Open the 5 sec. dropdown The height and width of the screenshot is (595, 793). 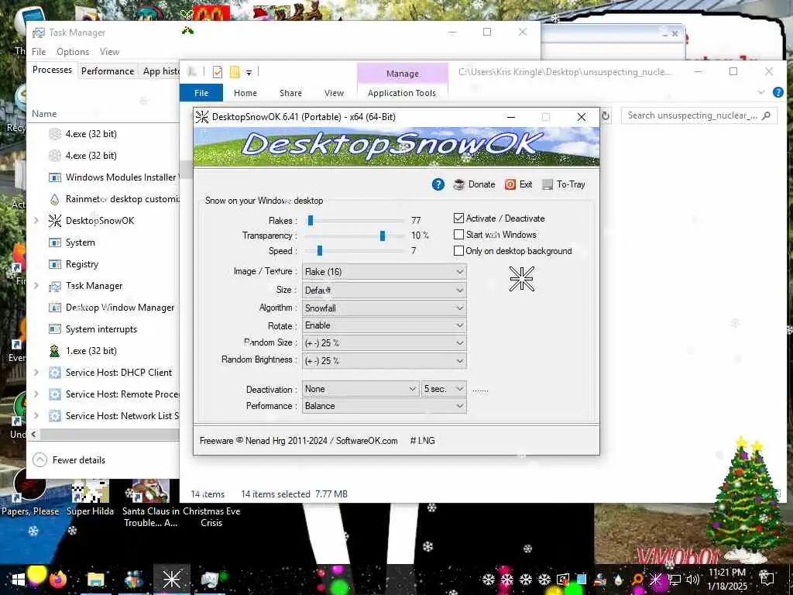tap(444, 389)
